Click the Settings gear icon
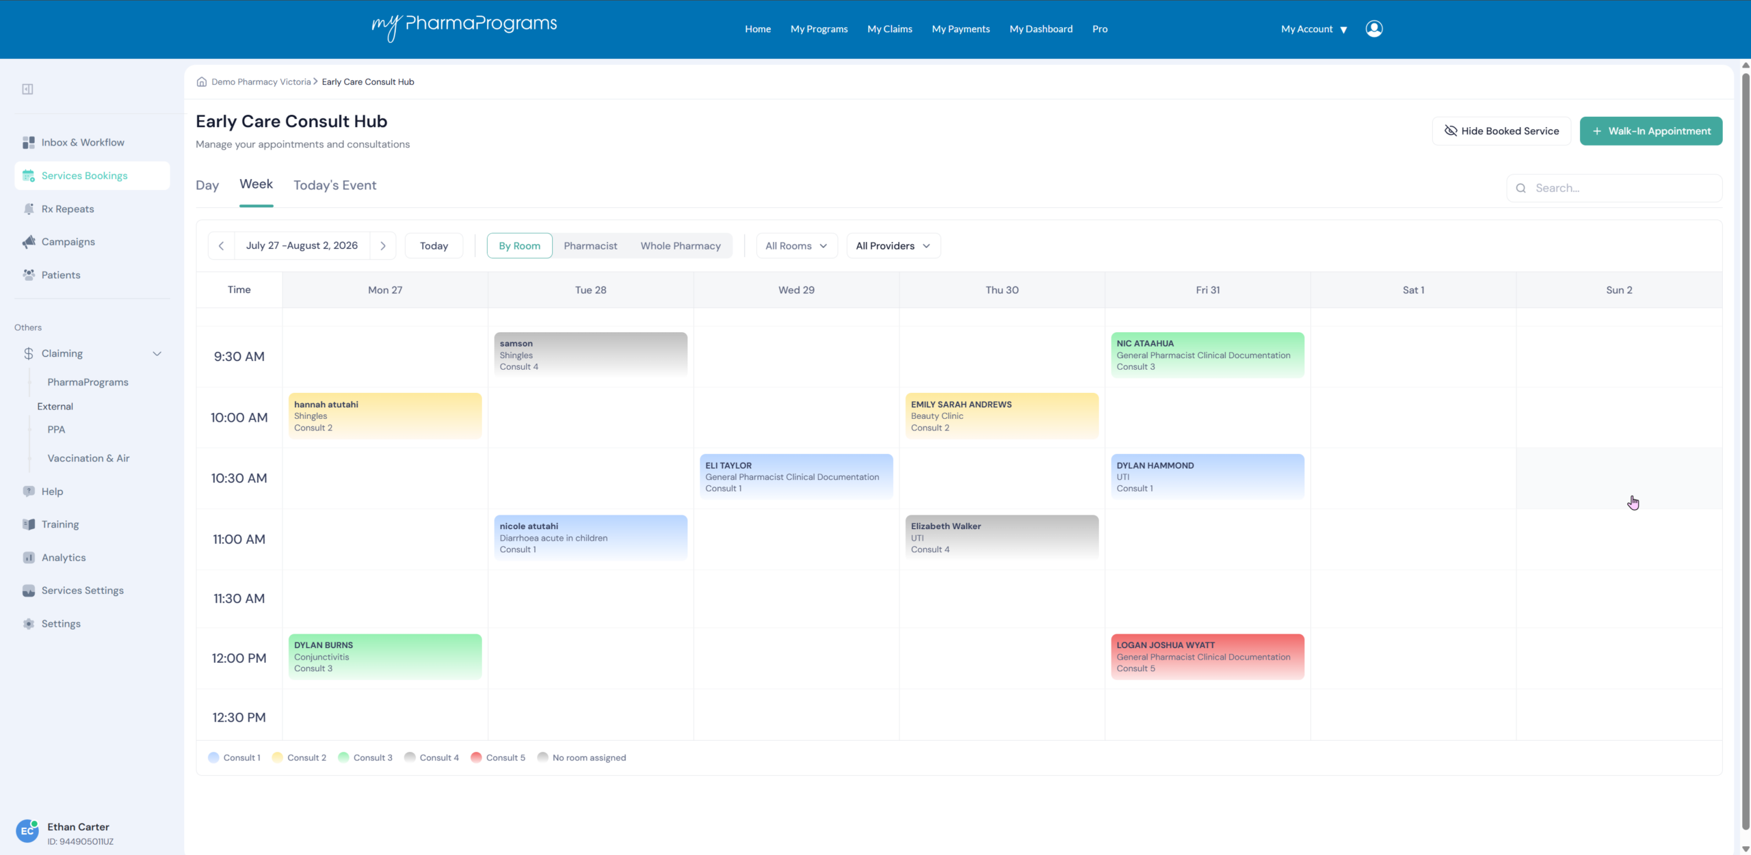Image resolution: width=1751 pixels, height=855 pixels. 29,624
